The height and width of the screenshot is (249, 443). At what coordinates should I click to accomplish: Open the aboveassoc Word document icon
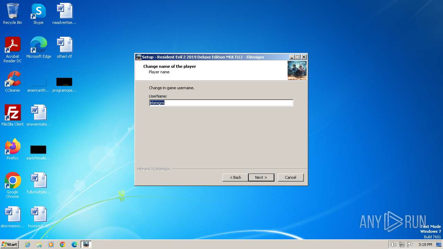[x=12, y=217]
